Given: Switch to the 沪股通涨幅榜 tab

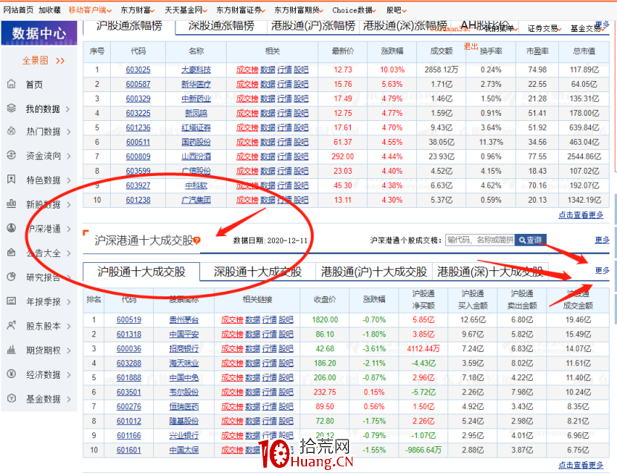Looking at the screenshot, I should tap(129, 26).
